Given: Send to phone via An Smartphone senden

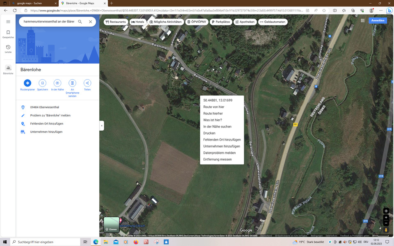Looking at the screenshot, I should [x=72, y=83].
